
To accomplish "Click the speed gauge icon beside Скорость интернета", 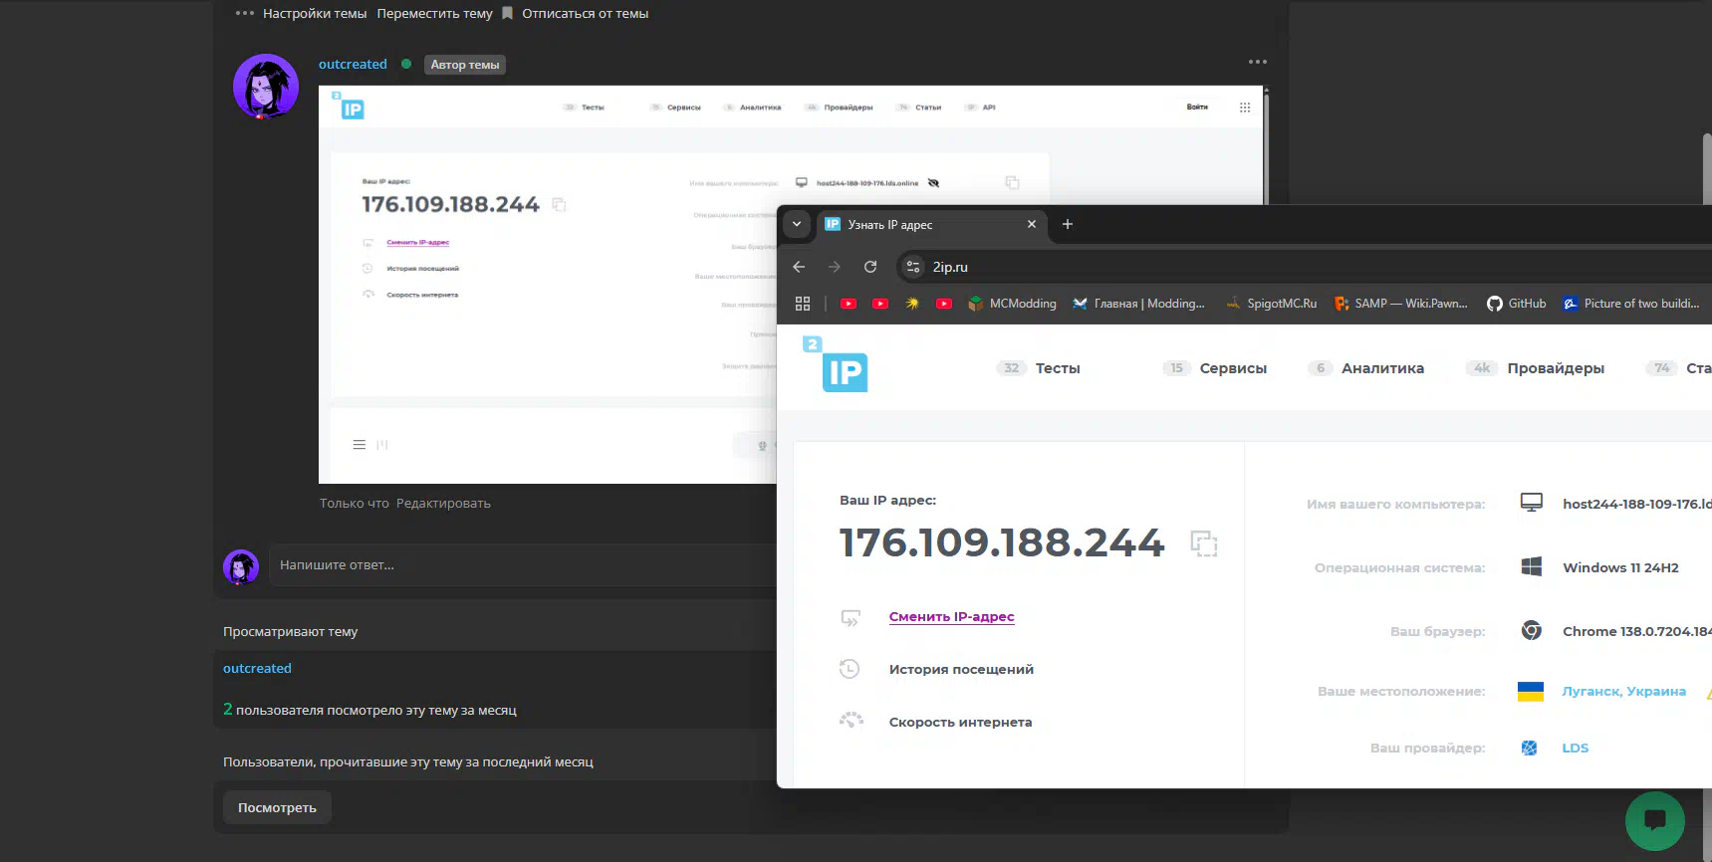I will click(851, 720).
